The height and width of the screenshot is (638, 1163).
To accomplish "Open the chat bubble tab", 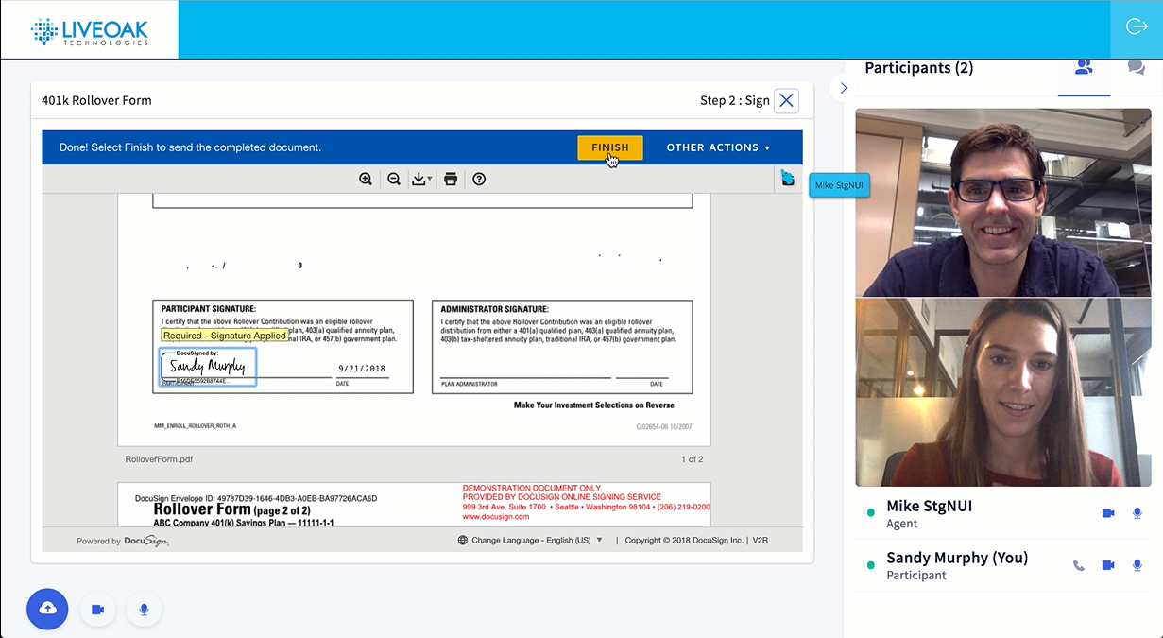I will pos(1137,67).
